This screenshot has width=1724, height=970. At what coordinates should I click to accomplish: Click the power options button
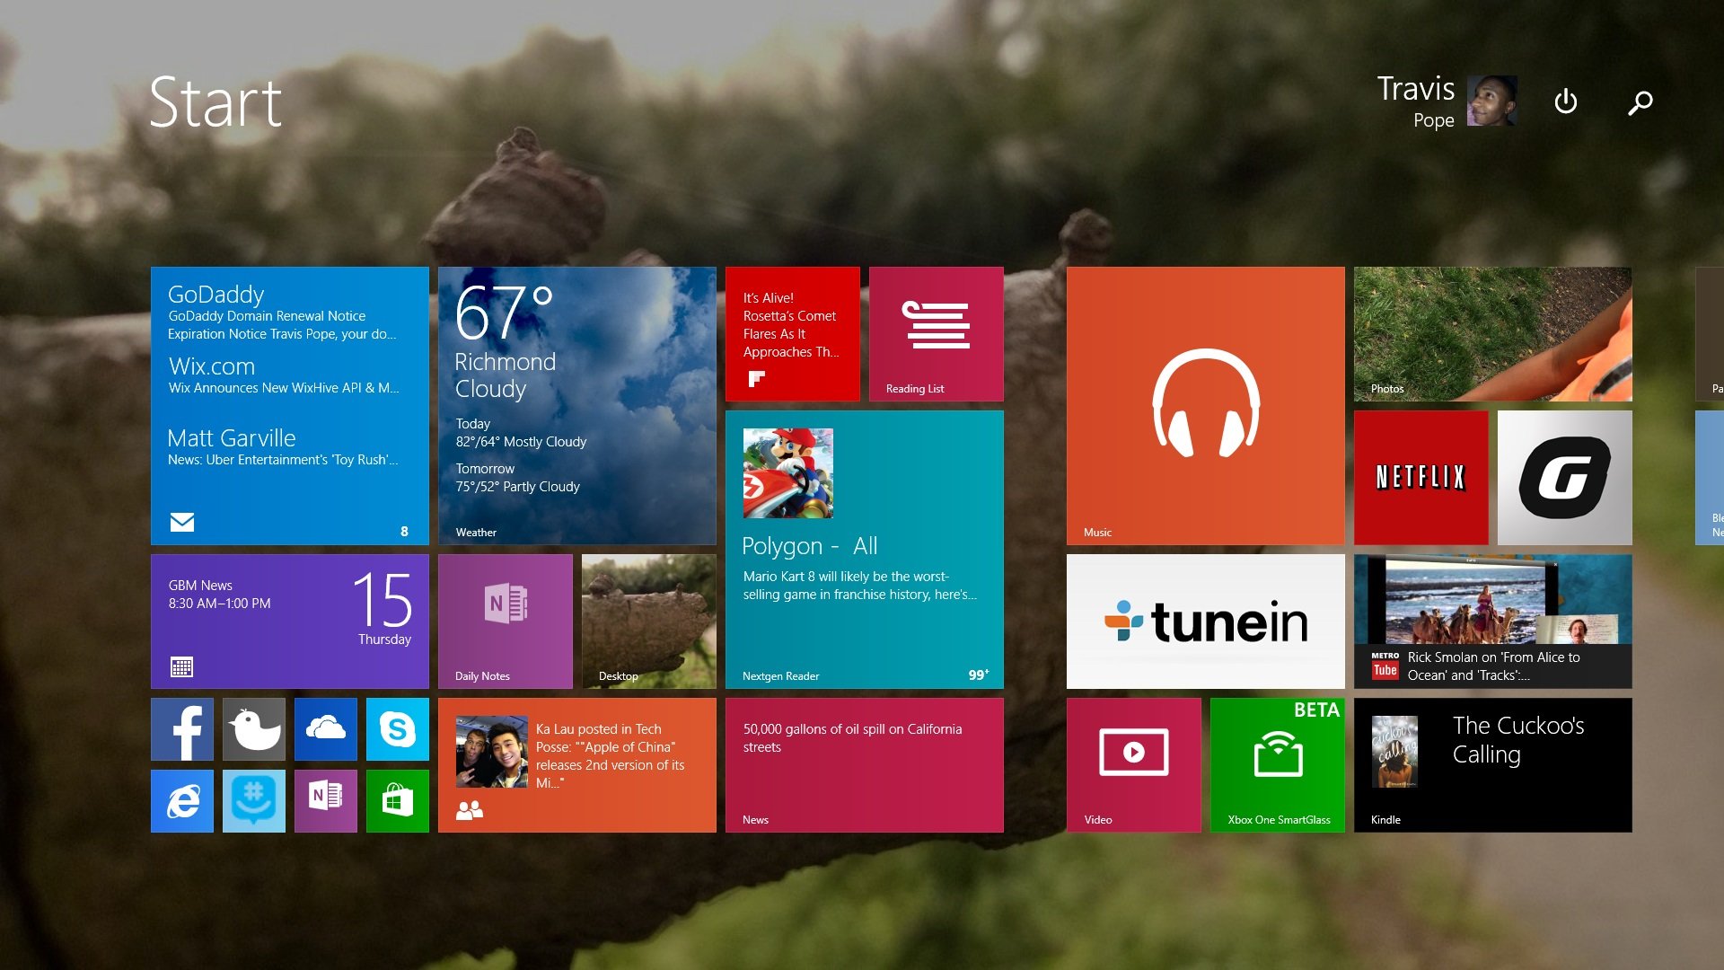[1565, 101]
